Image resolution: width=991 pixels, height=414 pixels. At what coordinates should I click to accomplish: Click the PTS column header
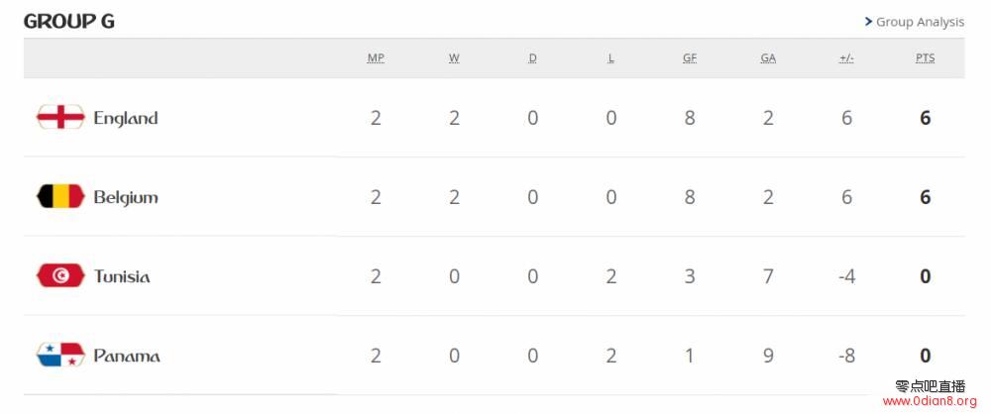pyautogui.click(x=926, y=58)
